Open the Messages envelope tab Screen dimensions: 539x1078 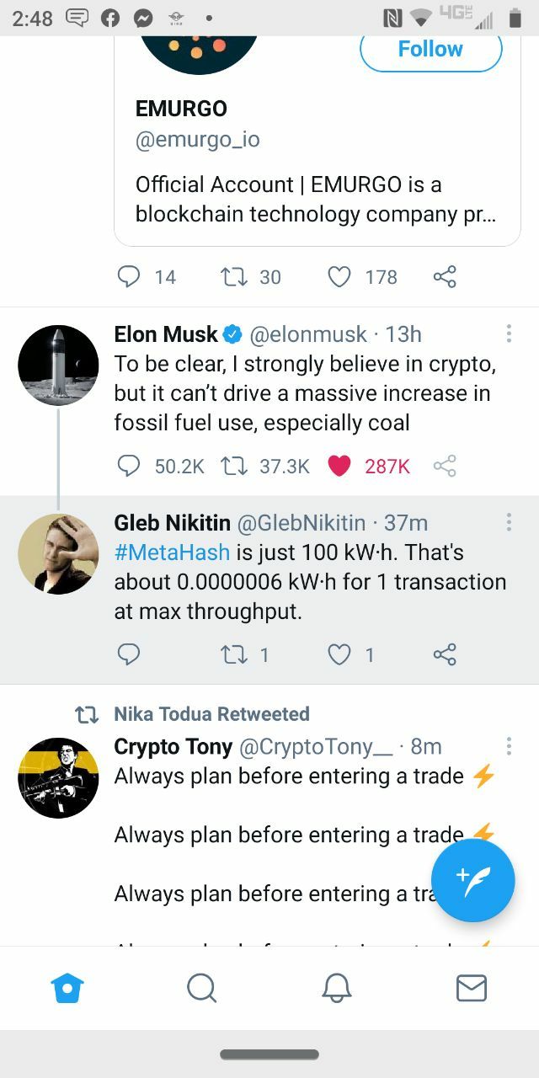472,988
